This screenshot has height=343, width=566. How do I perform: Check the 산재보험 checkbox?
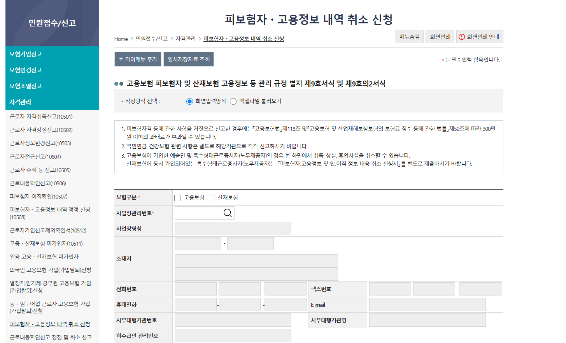[x=211, y=198]
